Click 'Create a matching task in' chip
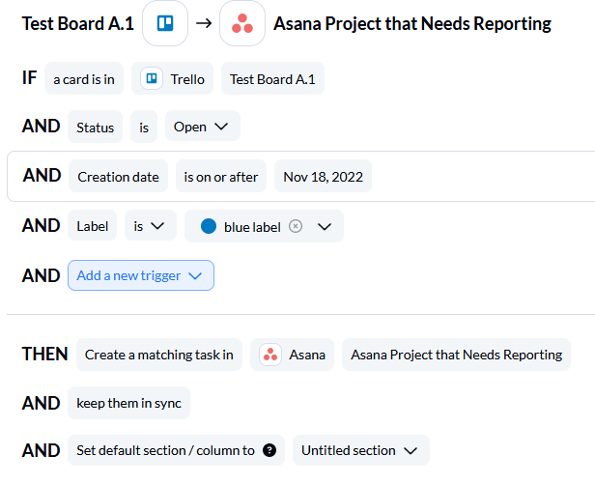The height and width of the screenshot is (484, 595). [x=159, y=355]
